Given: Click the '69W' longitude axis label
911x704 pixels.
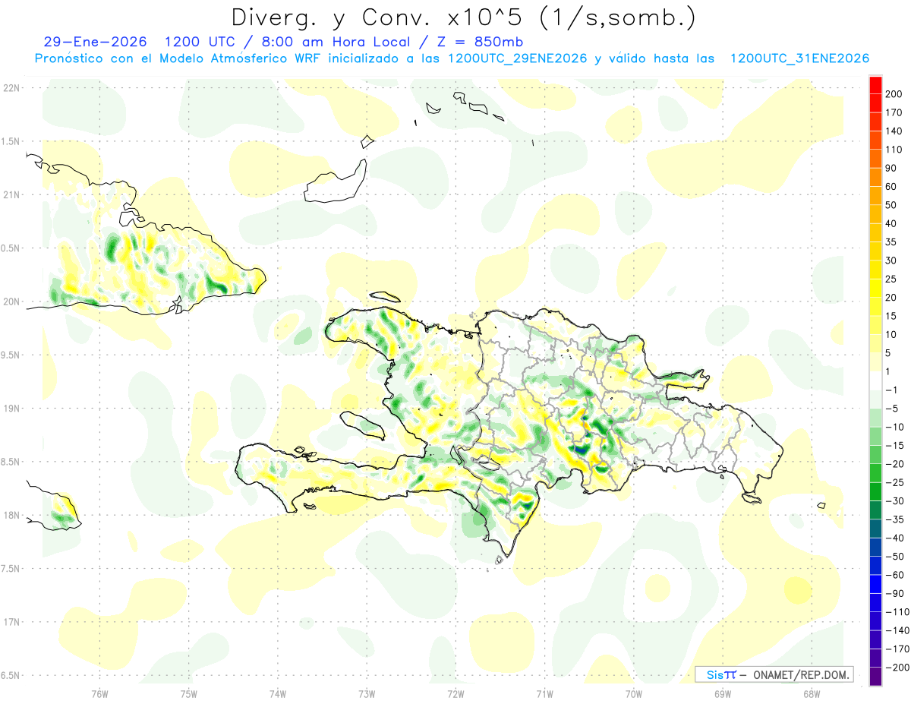Looking at the screenshot, I should point(723,693).
